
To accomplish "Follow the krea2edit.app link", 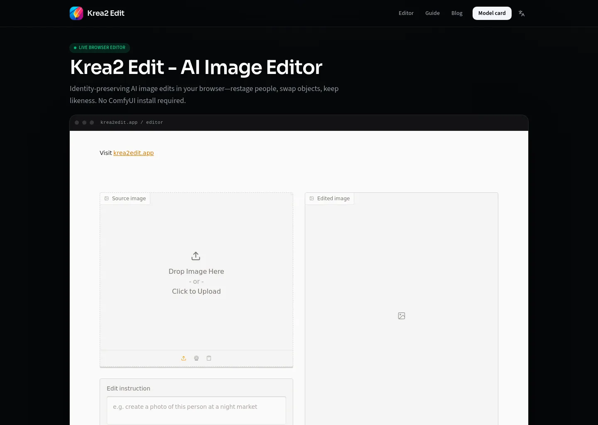I will click(133, 153).
